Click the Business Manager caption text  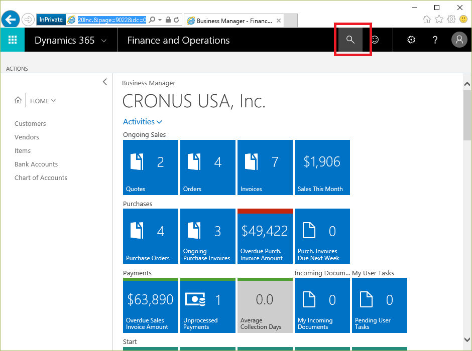click(149, 83)
